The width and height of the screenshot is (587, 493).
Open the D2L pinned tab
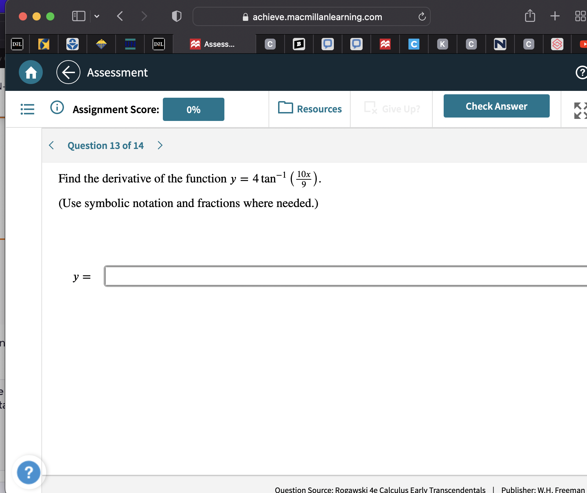tap(17, 44)
